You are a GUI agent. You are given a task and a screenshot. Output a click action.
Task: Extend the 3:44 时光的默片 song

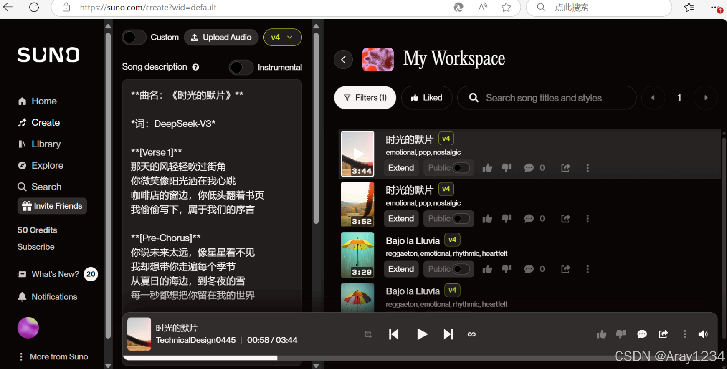(x=401, y=168)
